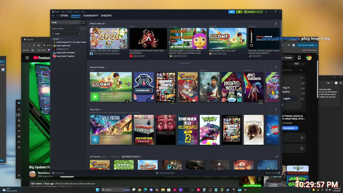Open Friends & Chat

coord(273,173)
